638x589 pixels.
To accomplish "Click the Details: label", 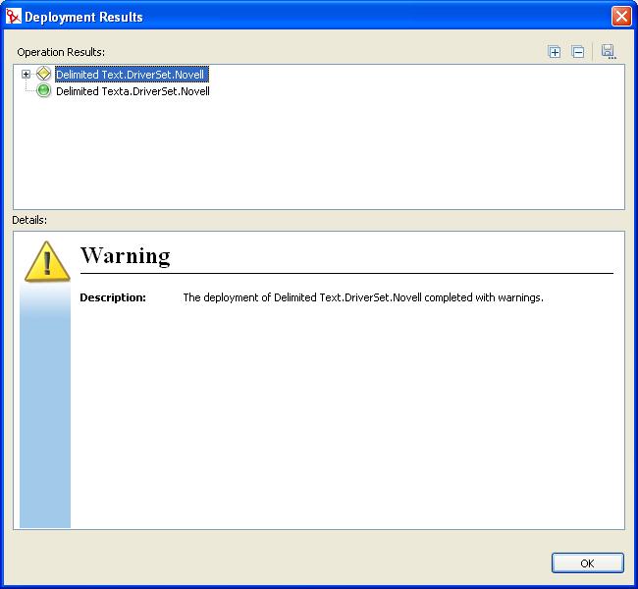I will pyautogui.click(x=29, y=220).
